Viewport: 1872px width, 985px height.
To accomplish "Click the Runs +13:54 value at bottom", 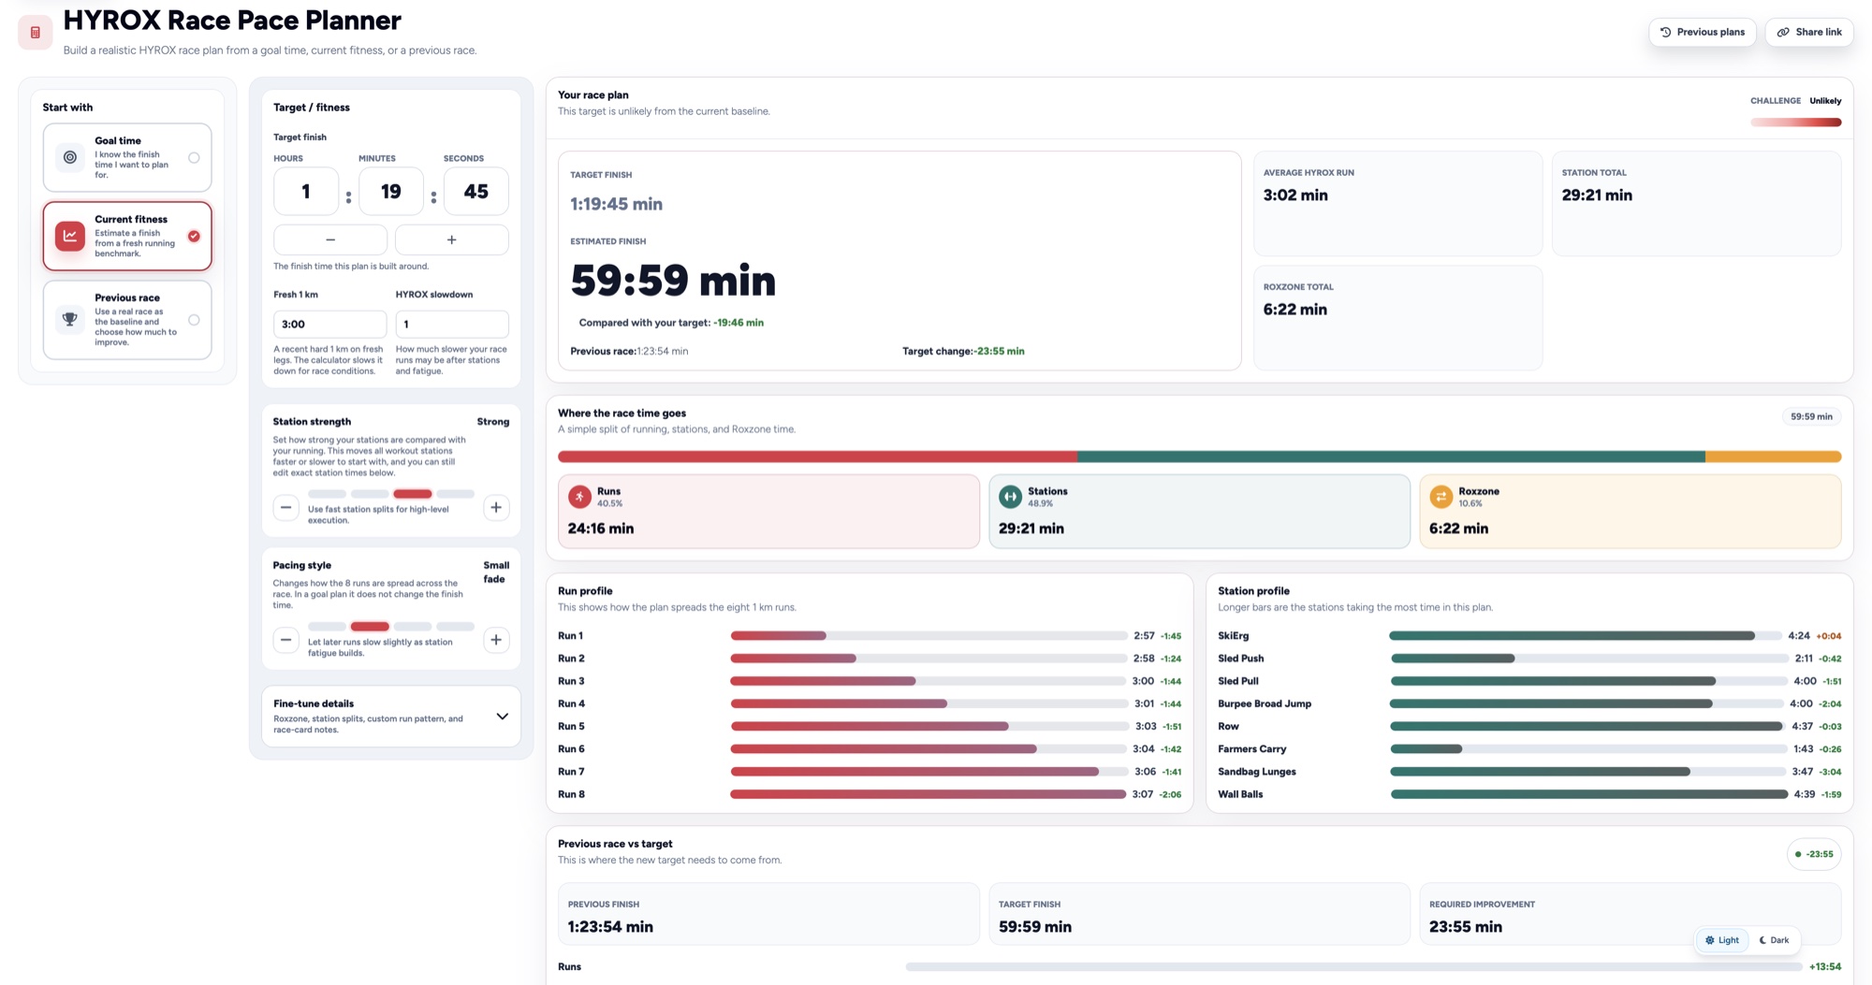I will pos(1824,966).
